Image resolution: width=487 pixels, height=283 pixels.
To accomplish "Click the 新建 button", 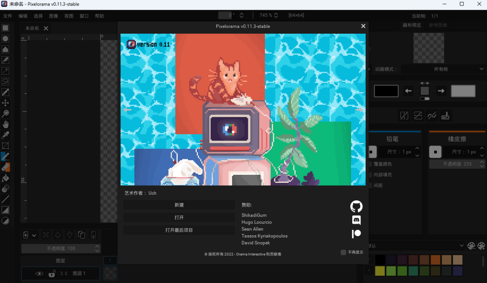I will click(x=179, y=205).
